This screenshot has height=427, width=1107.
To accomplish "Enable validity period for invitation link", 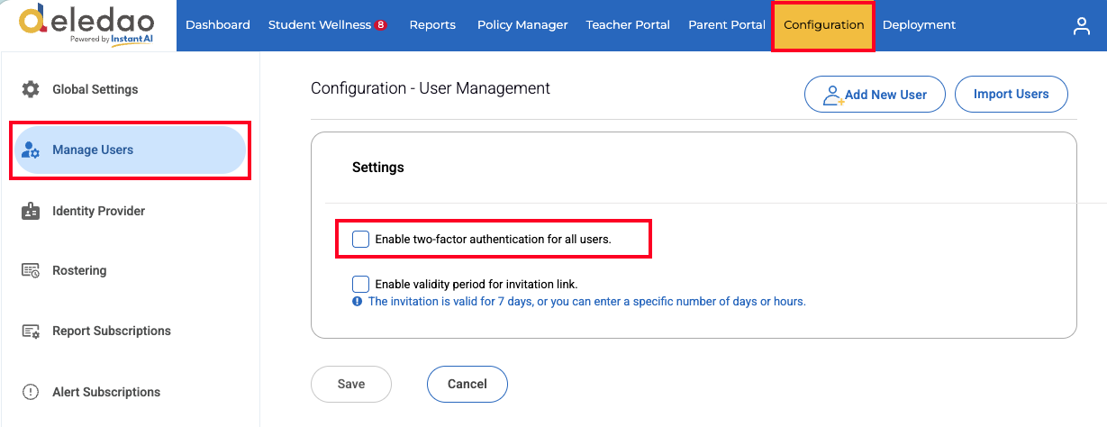I will tap(360, 284).
